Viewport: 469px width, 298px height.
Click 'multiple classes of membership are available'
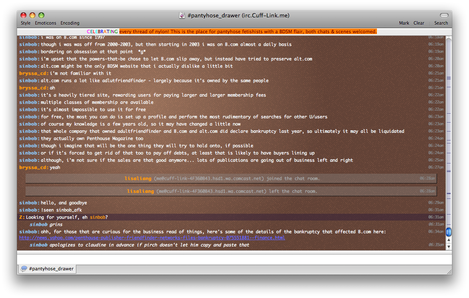point(97,103)
